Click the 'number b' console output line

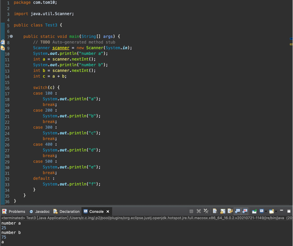[x=11, y=233]
